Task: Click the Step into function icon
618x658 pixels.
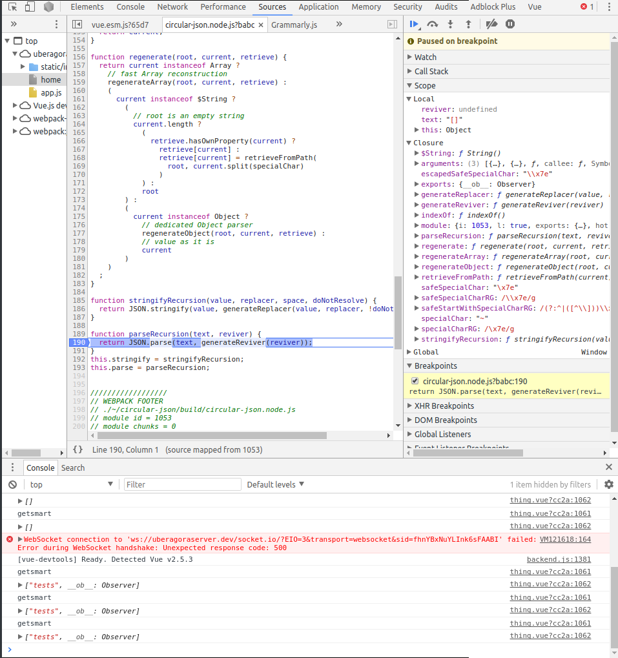Action: tap(450, 25)
